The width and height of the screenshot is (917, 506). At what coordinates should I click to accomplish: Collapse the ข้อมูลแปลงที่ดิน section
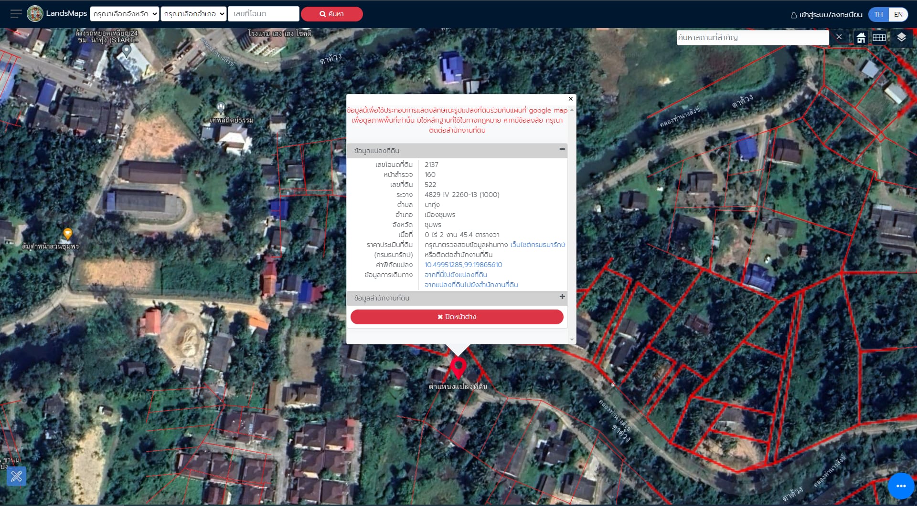[x=562, y=149]
